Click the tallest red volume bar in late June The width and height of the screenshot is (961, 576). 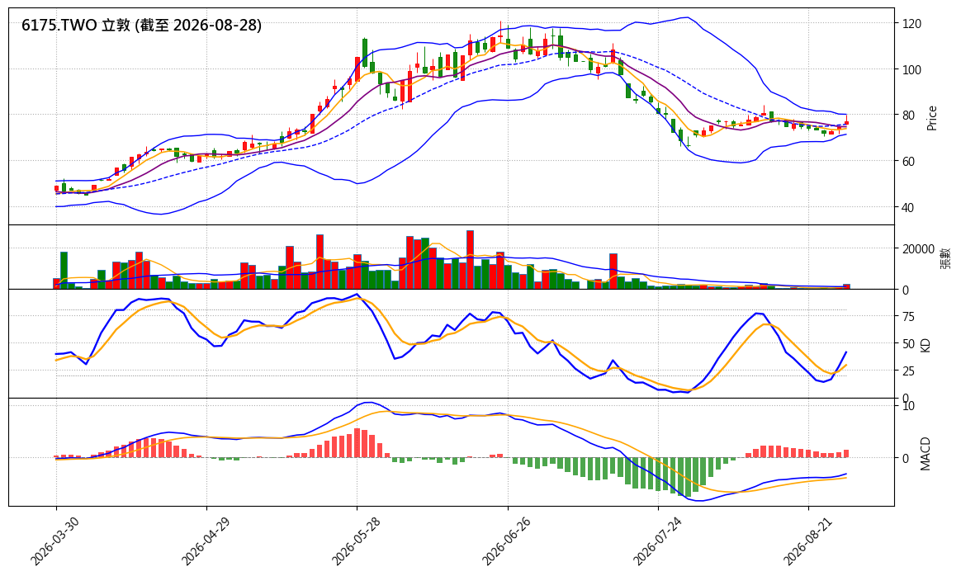pyautogui.click(x=470, y=260)
